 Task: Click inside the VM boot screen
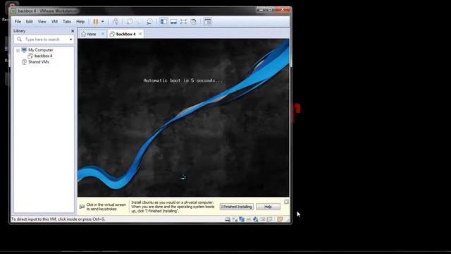[183, 118]
